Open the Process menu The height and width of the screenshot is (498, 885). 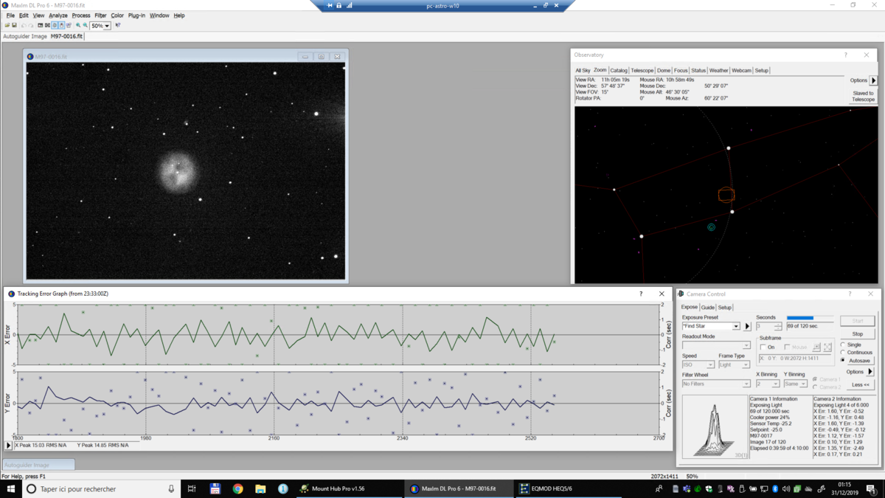coord(81,15)
